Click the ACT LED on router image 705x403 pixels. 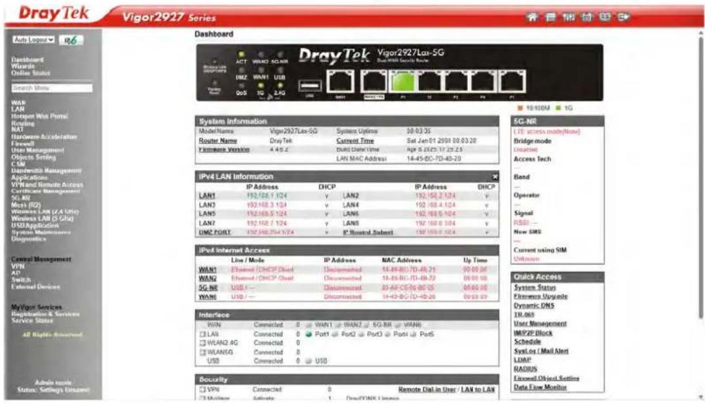(x=241, y=54)
